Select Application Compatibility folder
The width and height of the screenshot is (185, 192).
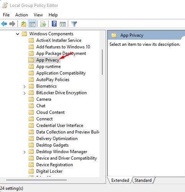[61, 73]
